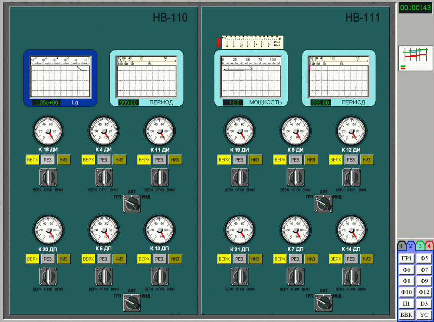Turn the К 21 ДП ВЕРХ-ОТКЛ-ВНИЗ rotary switch
Viewport: 434px width, 322px height.
240,276
